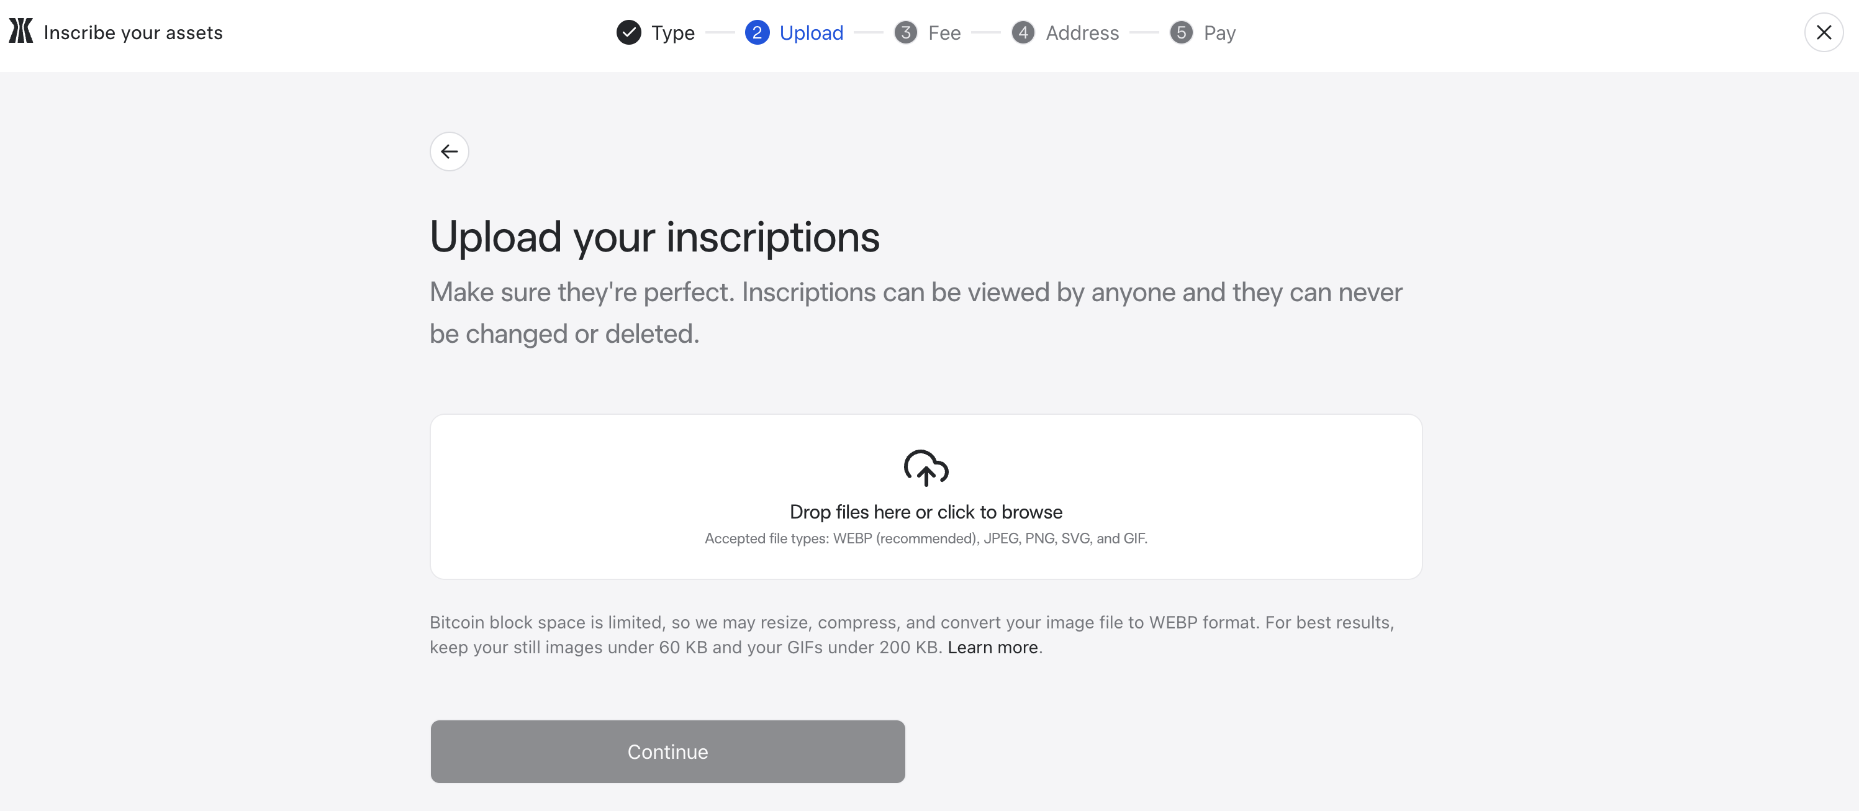
Task: Click the Magic Eden logo icon
Action: [x=21, y=31]
